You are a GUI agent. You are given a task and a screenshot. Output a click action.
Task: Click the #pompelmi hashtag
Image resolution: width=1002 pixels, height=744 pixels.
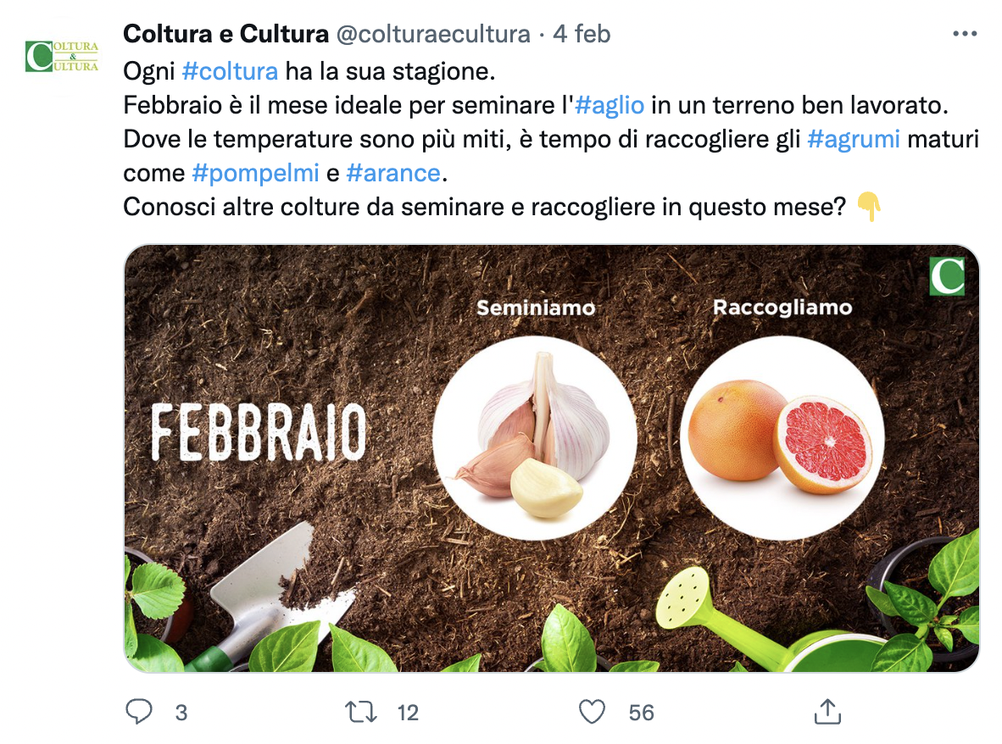click(x=256, y=172)
